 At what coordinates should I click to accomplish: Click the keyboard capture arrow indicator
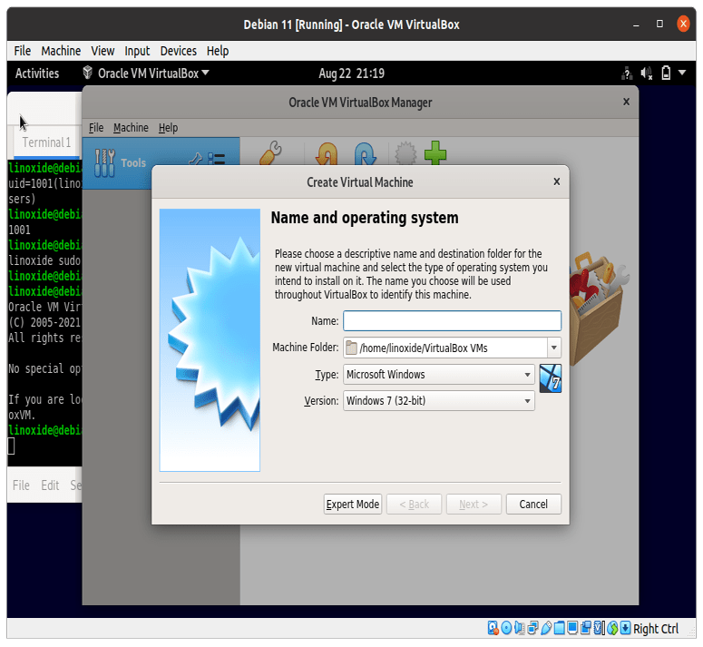click(625, 628)
